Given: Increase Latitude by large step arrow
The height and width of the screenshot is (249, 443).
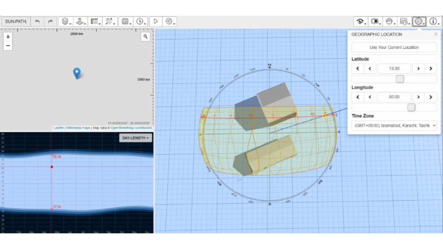Looking at the screenshot, I should coord(431,68).
